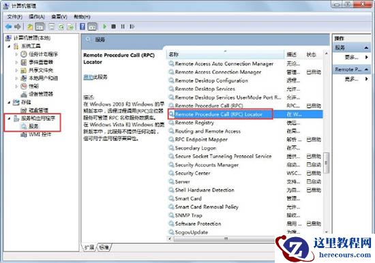Image resolution: width=375 pixels, height=263 pixels.
Task: Select Secondary Logon service
Action: [196, 148]
